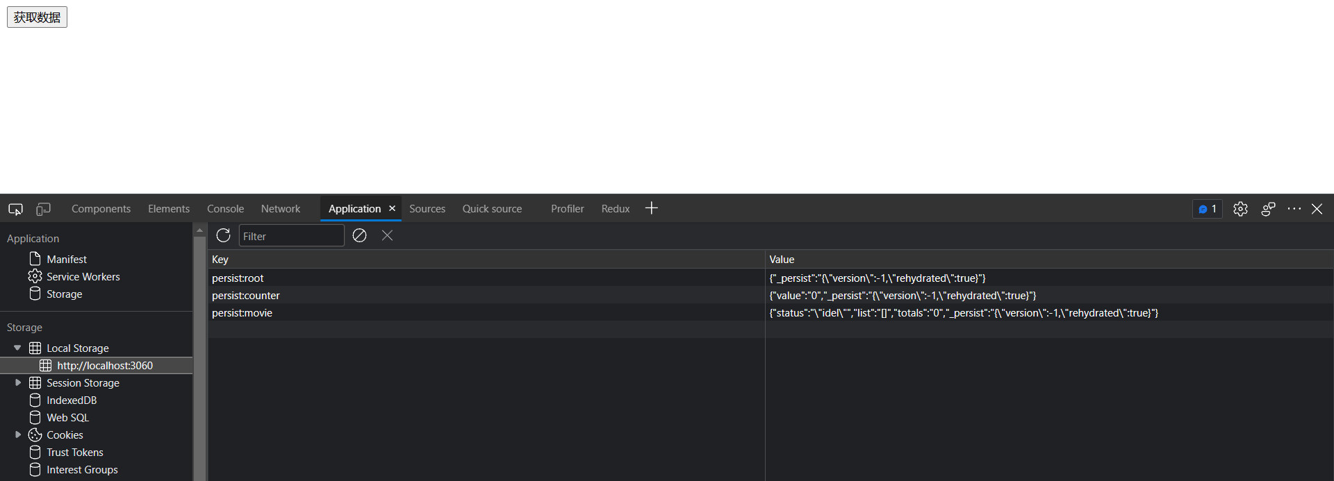Image resolution: width=1334 pixels, height=481 pixels.
Task: Open the Profiler tab
Action: (567, 209)
